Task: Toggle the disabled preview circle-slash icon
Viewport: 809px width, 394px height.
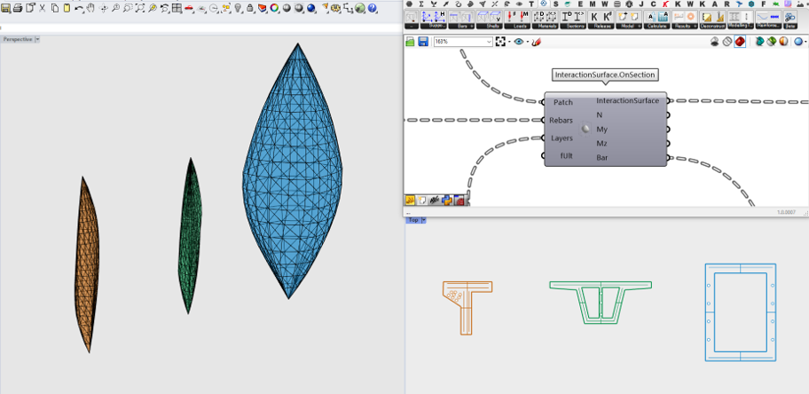Action: (x=727, y=42)
